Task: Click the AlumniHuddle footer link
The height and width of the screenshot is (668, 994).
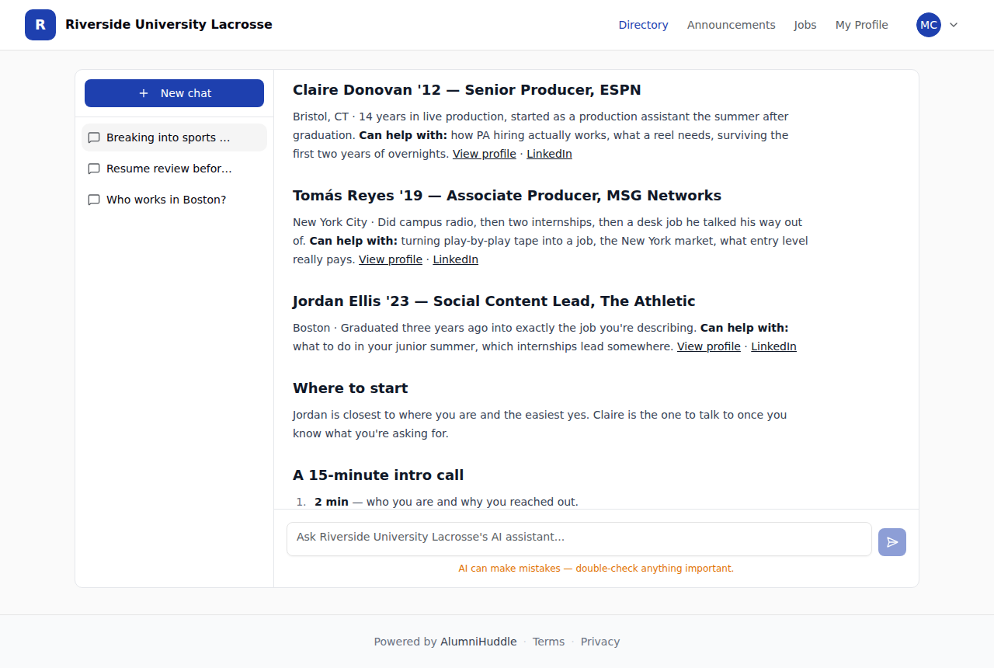Action: (478, 642)
